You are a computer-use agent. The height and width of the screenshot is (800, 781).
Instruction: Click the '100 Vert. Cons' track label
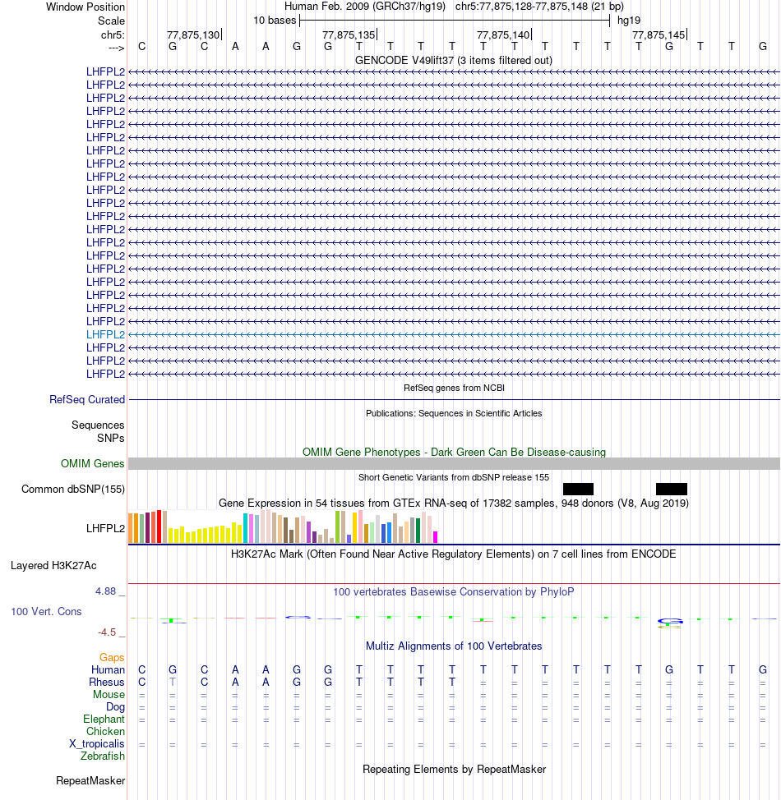click(x=47, y=612)
